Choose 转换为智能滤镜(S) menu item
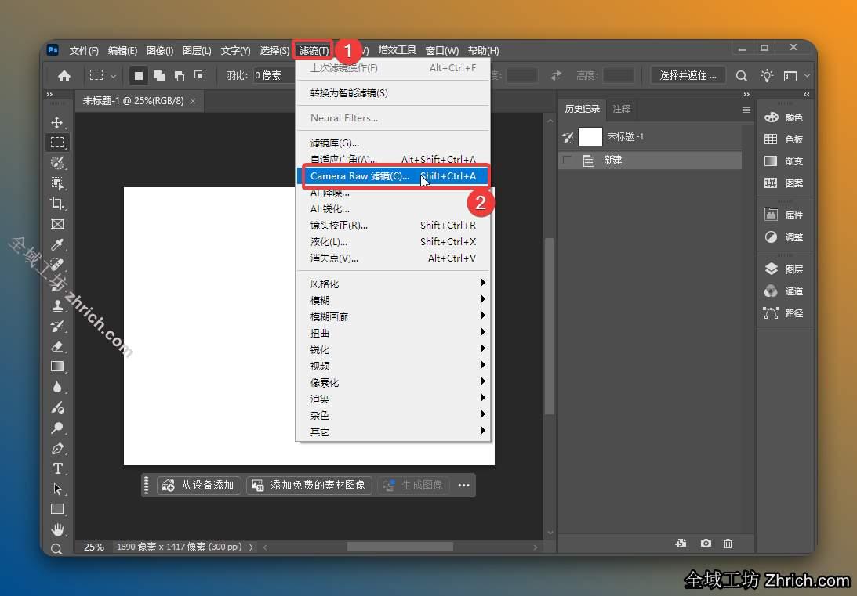Viewport: 857px width, 596px height. tap(393, 92)
